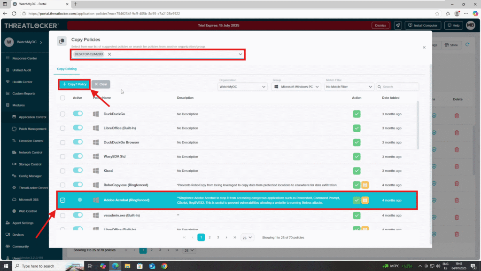Open Elevation Control module
The width and height of the screenshot is (481, 271).
31,141
